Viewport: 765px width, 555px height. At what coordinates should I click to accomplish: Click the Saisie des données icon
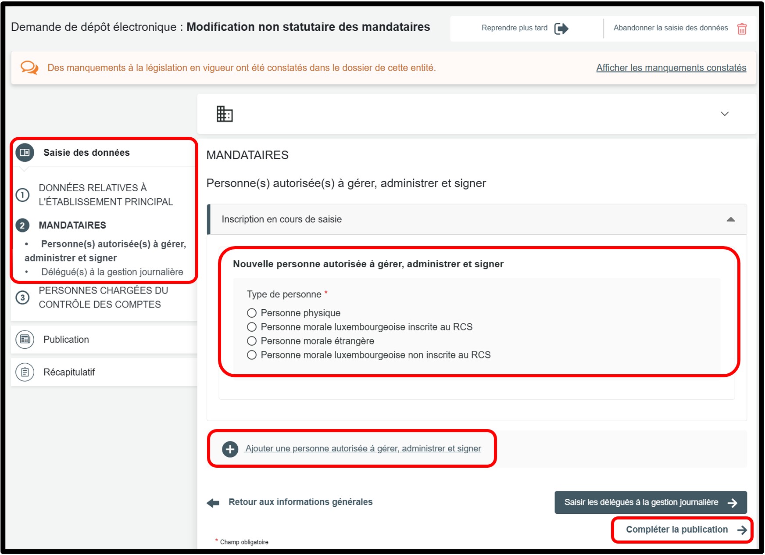(25, 152)
